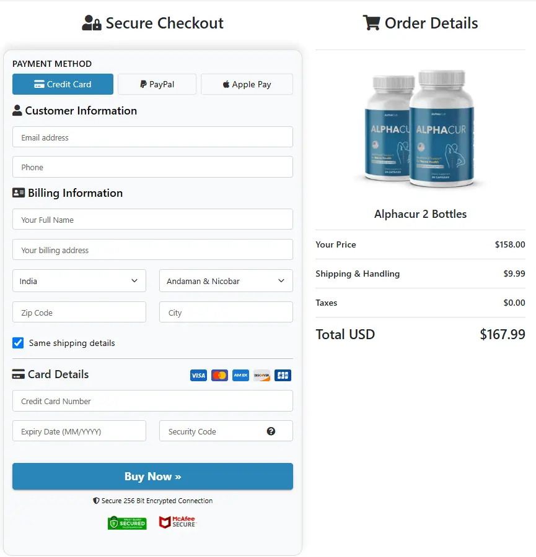Click into the Zip Code field
This screenshot has height=557, width=536.
click(79, 313)
